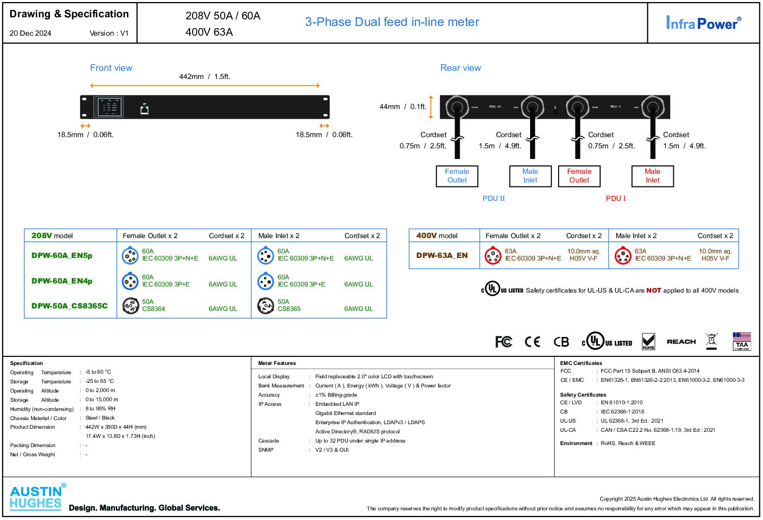Click the DPW-60A_EN4p model name
Screen dimensions: 763x520
62,281
